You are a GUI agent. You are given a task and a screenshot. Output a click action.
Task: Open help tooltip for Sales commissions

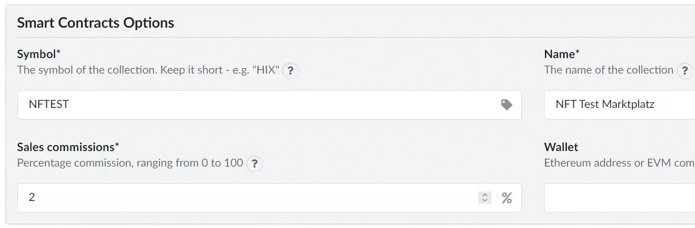click(x=254, y=164)
